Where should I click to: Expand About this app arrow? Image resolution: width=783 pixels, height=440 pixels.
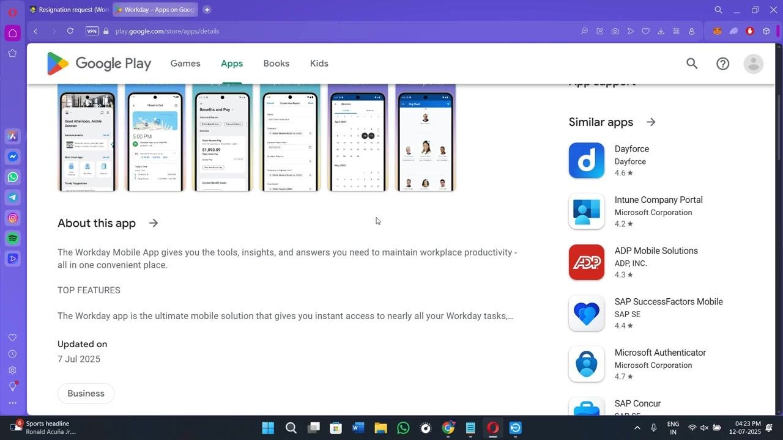154,223
